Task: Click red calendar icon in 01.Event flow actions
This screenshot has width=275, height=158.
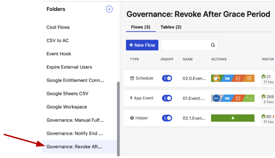Action: (x=238, y=98)
